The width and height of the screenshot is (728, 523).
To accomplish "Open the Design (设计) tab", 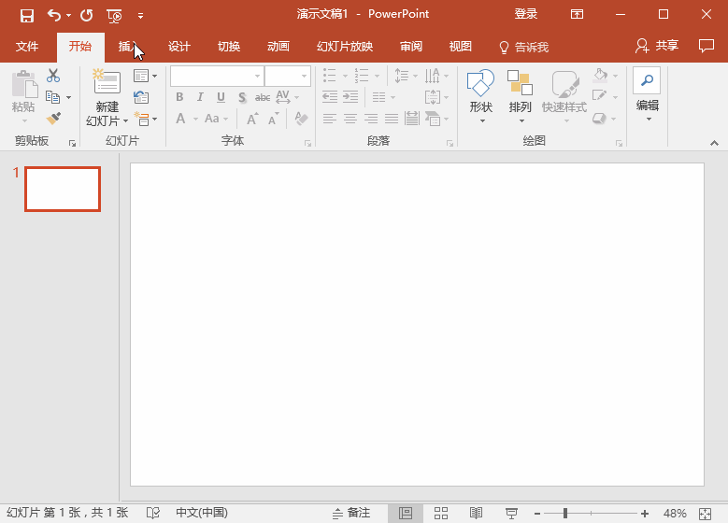I will click(x=178, y=47).
